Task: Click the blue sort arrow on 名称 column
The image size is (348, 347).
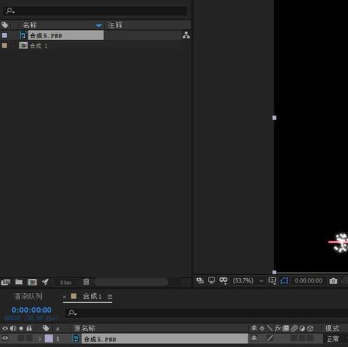Action: [x=99, y=25]
